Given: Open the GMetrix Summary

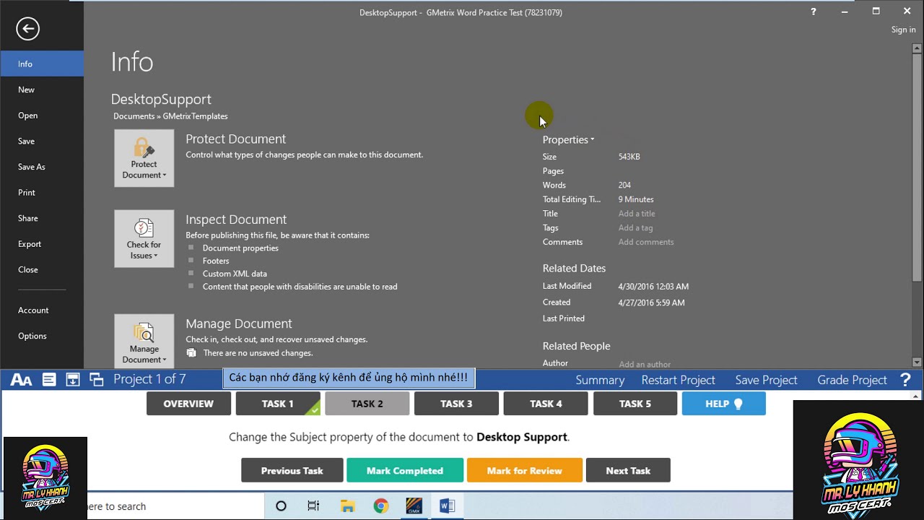Looking at the screenshot, I should tap(600, 380).
